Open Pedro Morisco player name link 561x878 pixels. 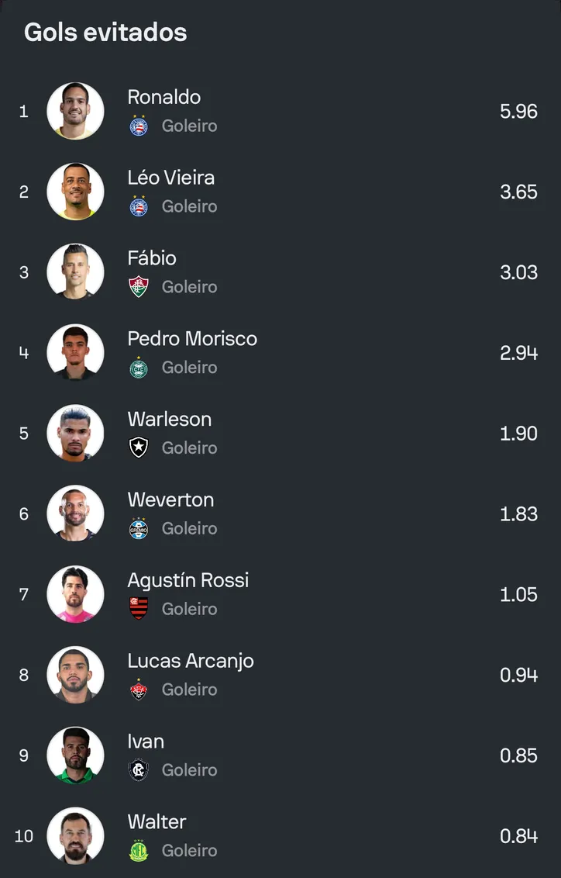click(192, 339)
